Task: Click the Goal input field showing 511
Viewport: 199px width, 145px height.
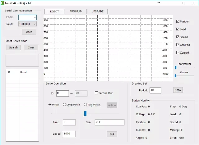Action: click(x=109, y=122)
